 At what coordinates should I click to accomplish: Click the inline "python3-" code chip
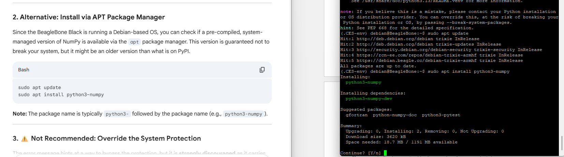[117, 114]
